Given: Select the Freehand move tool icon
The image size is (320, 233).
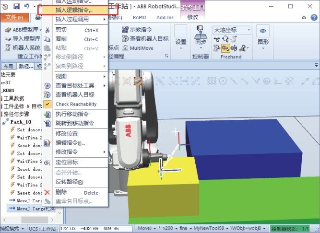Looking at the screenshot, I should pos(217,39).
